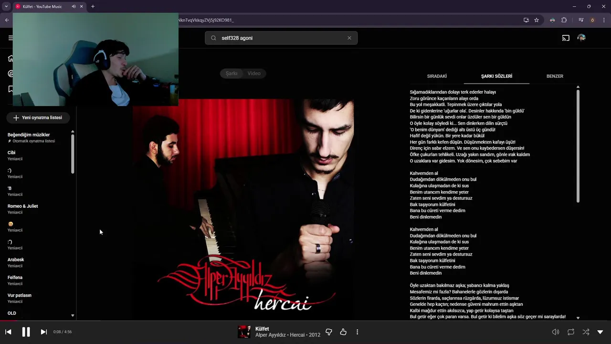Viewport: 611px width, 344px height.
Task: Select the ŞARKI SÖZLERİ tab
Action: 496,76
